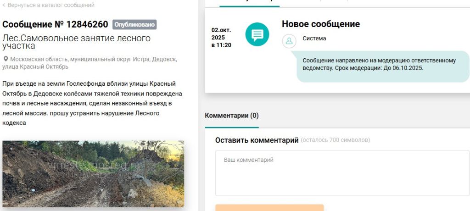The height and width of the screenshot is (211, 470).
Task: Focus the Ваш комментарий text field
Action: tap(342, 173)
